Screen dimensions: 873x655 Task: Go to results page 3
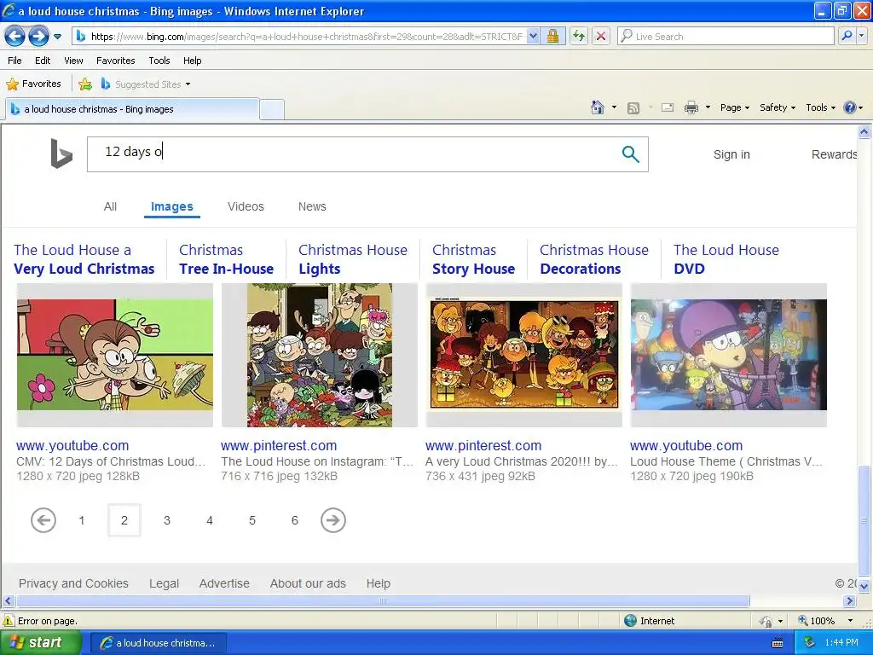click(x=166, y=520)
